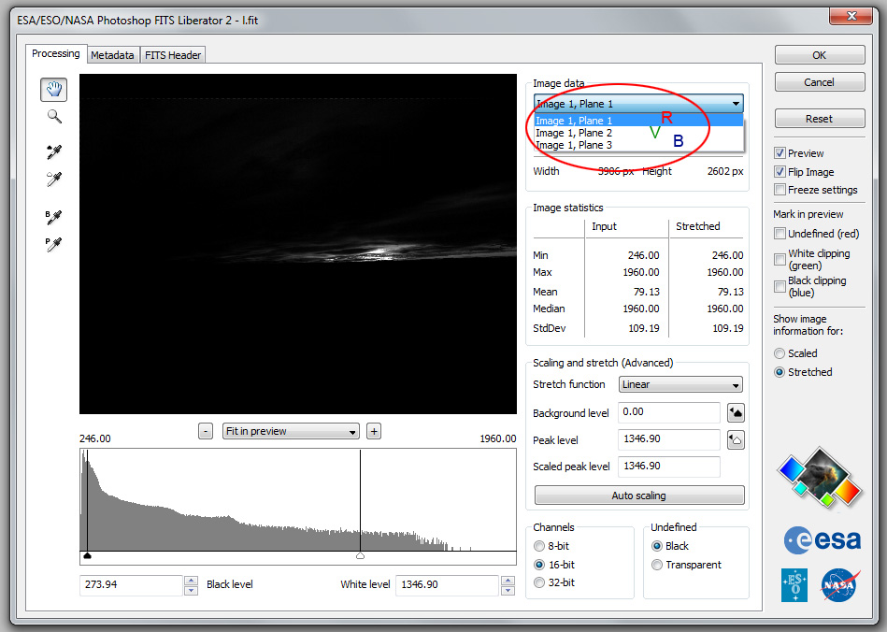Viewport: 887px width, 632px height.
Task: Zoom out with the minus button
Action: (x=206, y=431)
